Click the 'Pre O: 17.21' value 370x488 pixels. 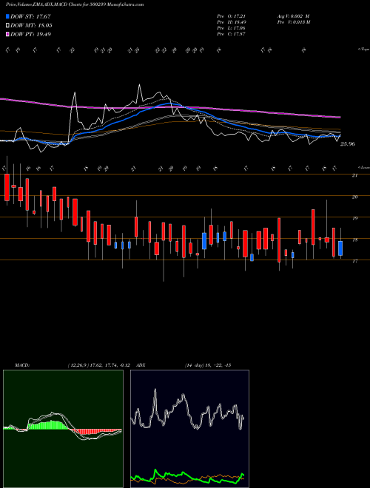232,16
